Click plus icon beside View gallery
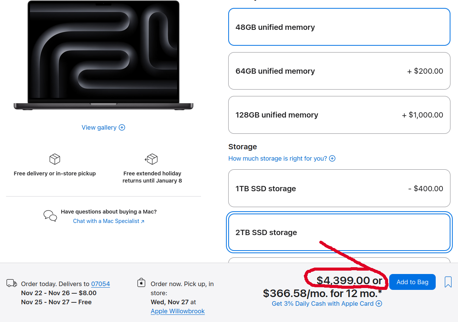 122,127
